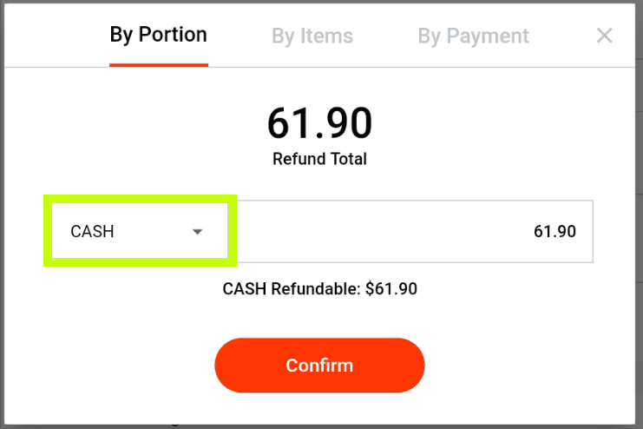
Task: Choose refund by items from the tabs
Action: tap(312, 36)
